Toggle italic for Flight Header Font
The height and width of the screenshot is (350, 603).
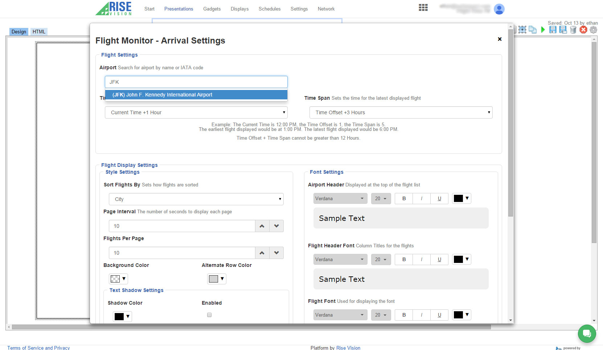pos(422,259)
